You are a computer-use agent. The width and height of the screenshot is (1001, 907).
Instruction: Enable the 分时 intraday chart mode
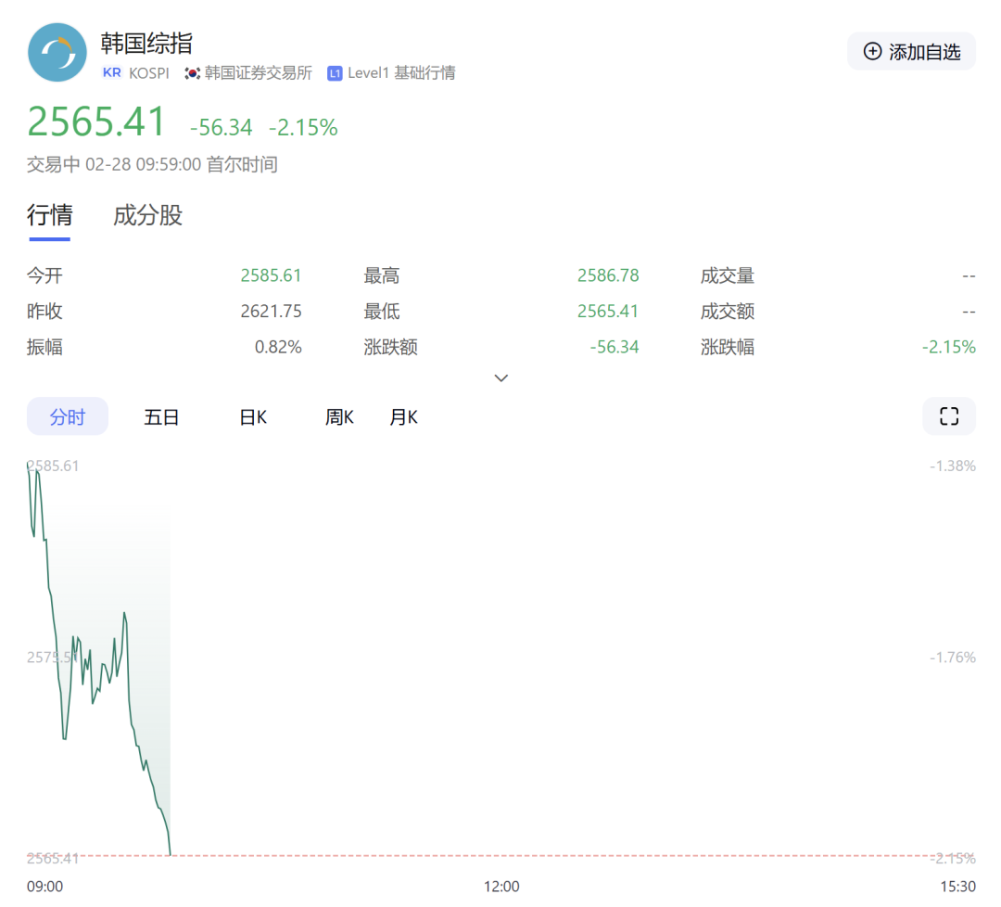pyautogui.click(x=67, y=416)
